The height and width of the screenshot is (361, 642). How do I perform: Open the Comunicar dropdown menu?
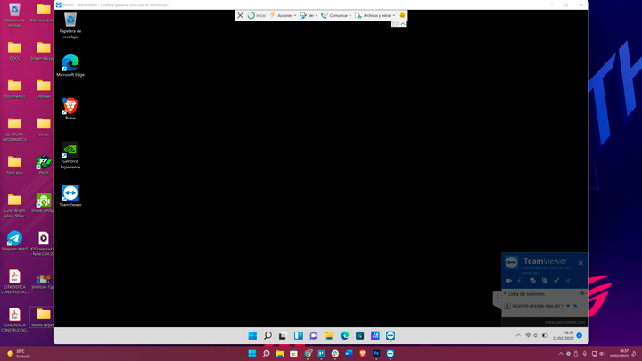coord(336,15)
